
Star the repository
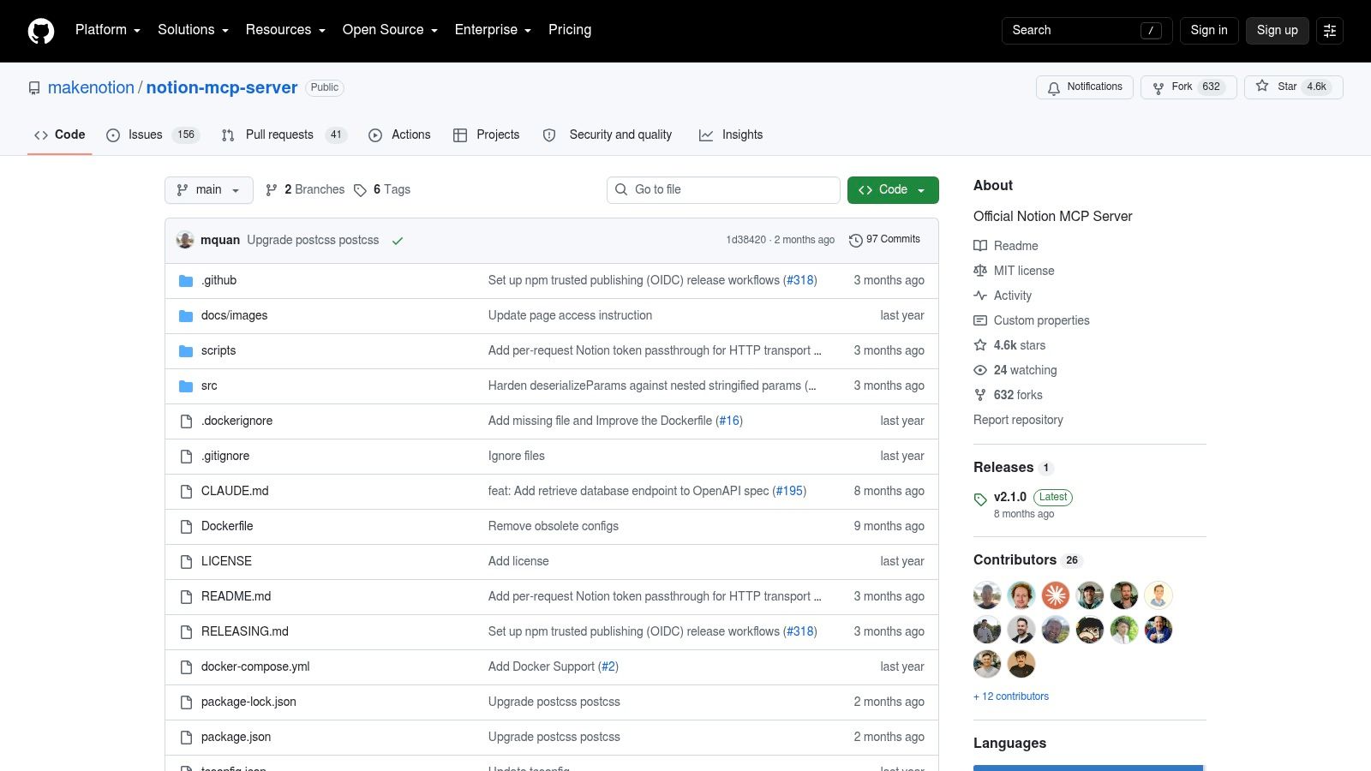[1294, 87]
